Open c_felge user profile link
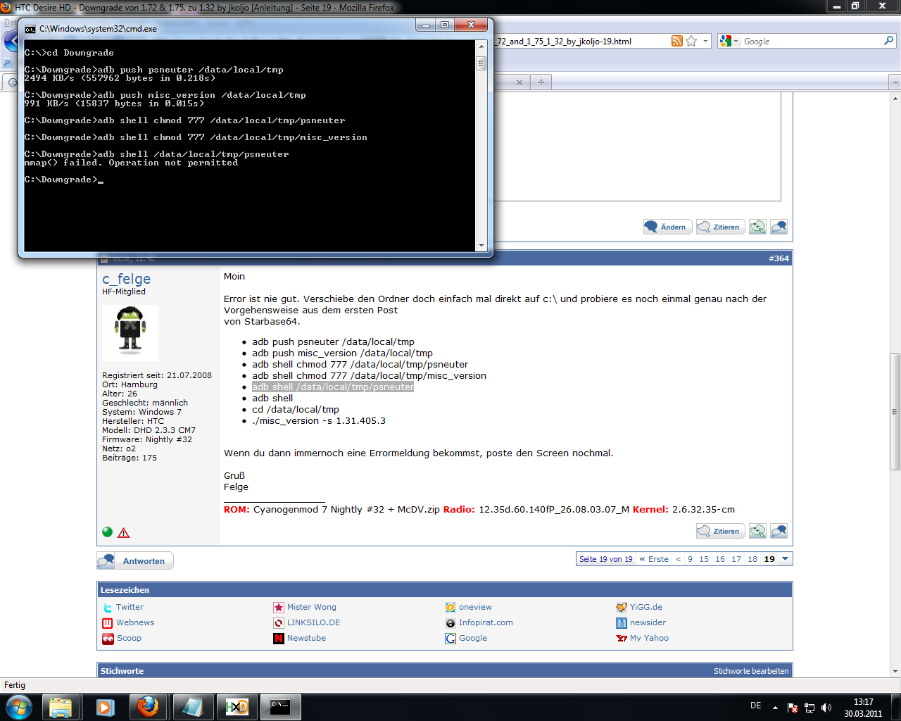 [126, 279]
